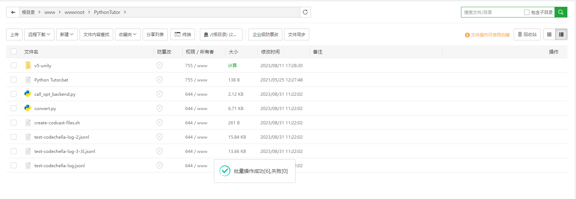Click file icon of test-codechella-log.jsonl
Viewport: 576px width, 199px height.
point(28,165)
